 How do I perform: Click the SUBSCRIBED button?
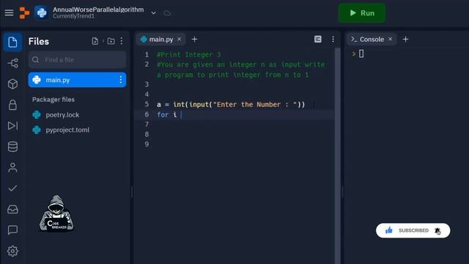point(413,230)
